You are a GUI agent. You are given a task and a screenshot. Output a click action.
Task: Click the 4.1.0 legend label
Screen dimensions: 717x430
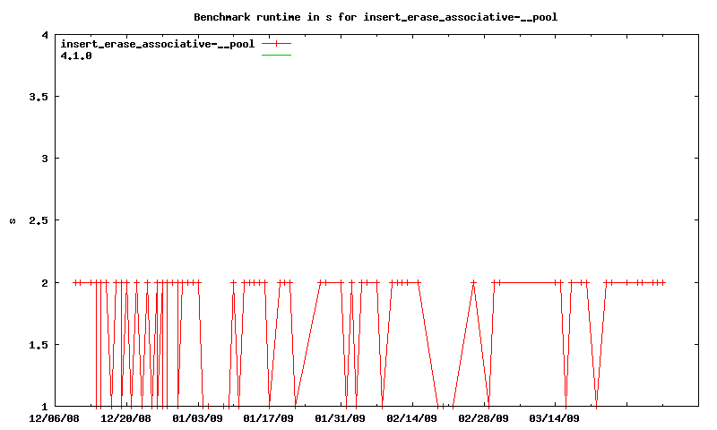pyautogui.click(x=76, y=56)
